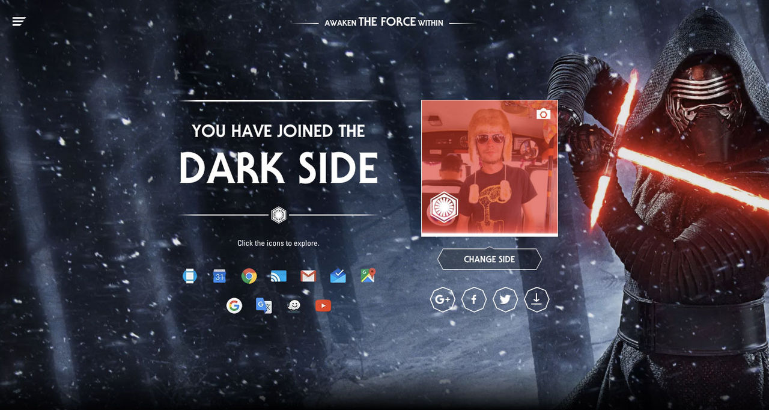Click the Chrome browser icon
769x410 pixels.
tap(249, 276)
